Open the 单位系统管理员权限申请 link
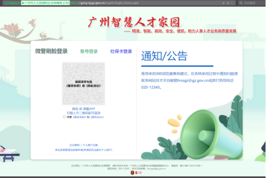Viewport: 266px width, 178px height. point(84,150)
